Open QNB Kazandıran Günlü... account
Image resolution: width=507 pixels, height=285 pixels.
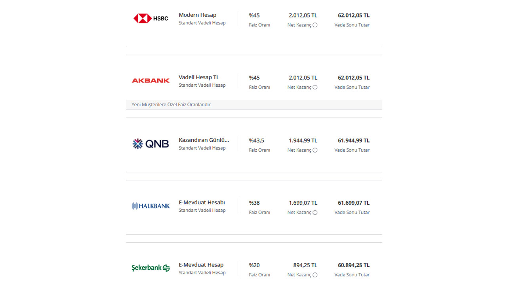tap(204, 140)
